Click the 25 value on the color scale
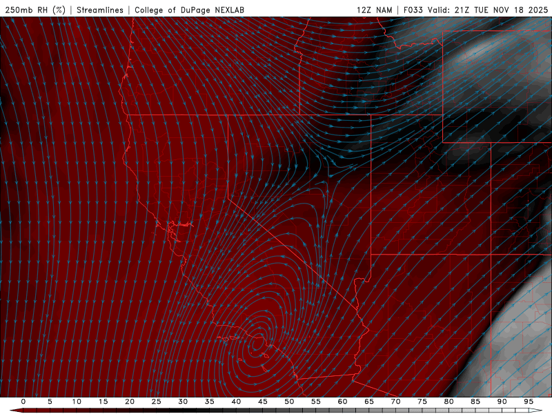Screen dimensions: 552x414 (157, 402)
